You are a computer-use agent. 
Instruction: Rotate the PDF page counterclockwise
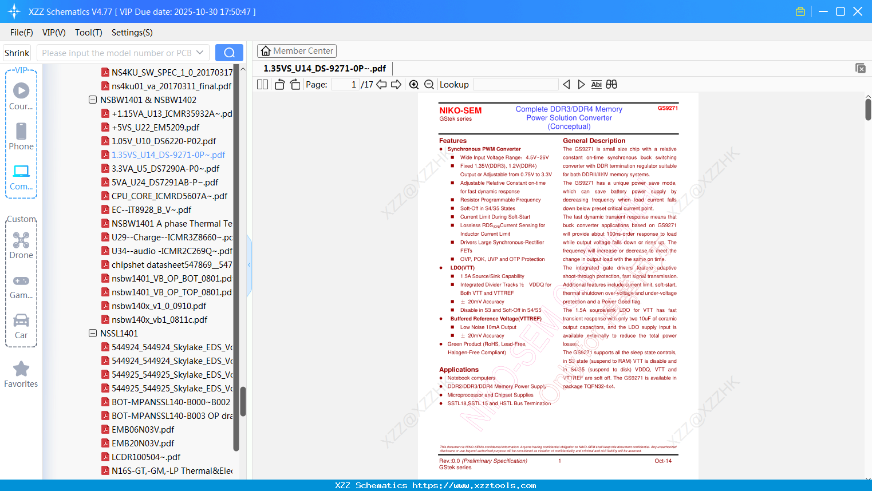pyautogui.click(x=279, y=84)
